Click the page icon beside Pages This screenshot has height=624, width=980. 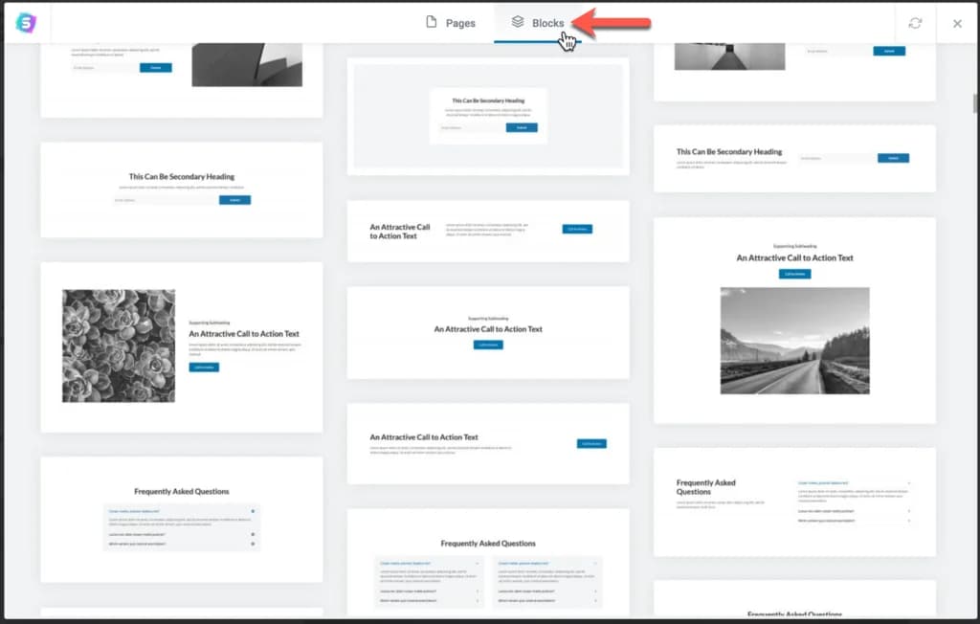point(432,22)
